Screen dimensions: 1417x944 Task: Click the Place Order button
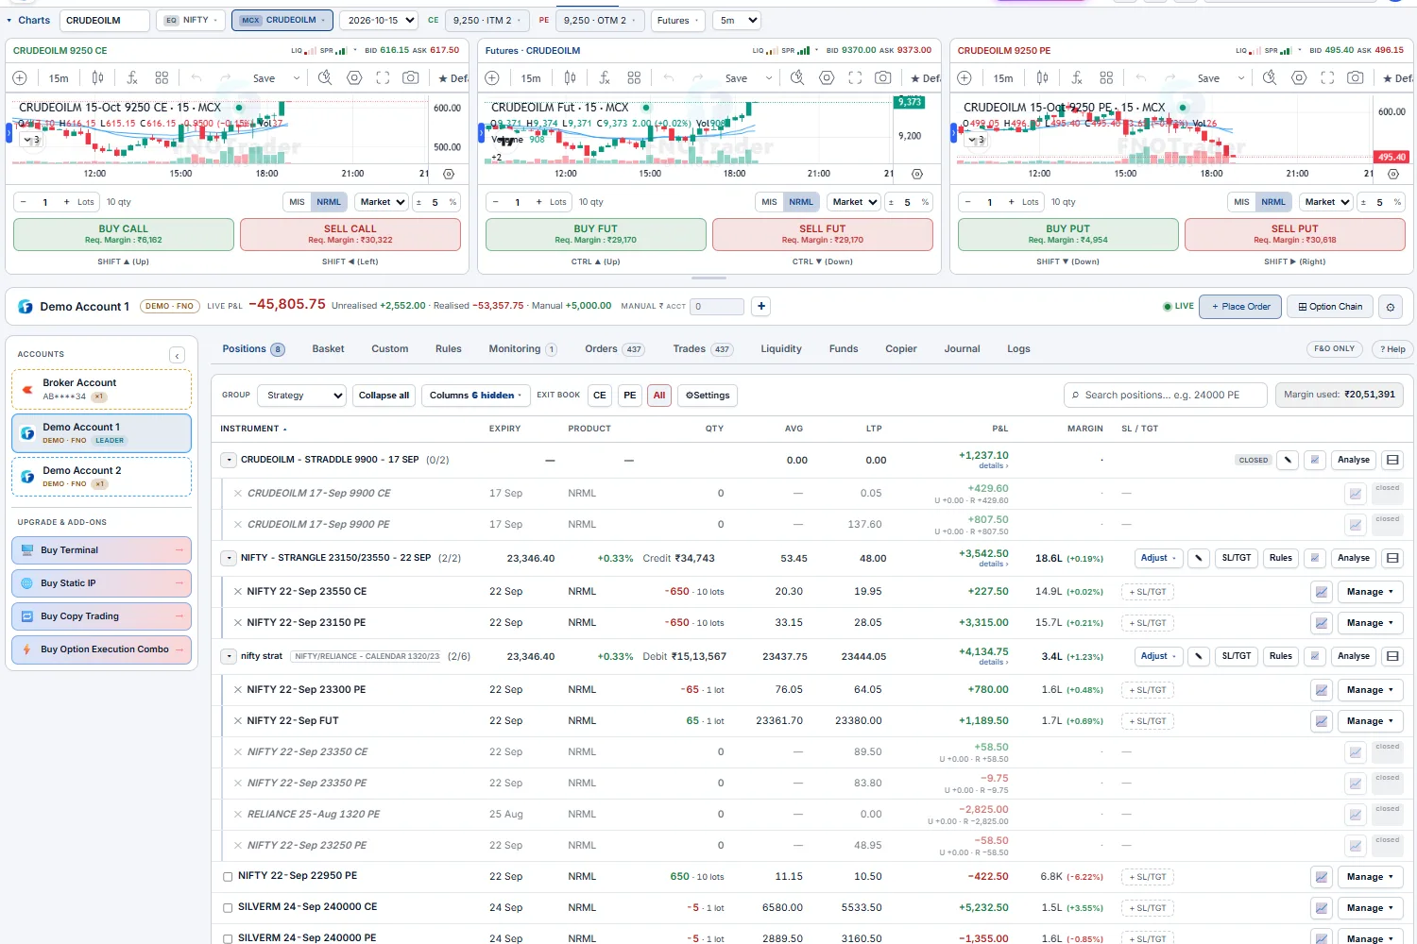click(x=1240, y=307)
